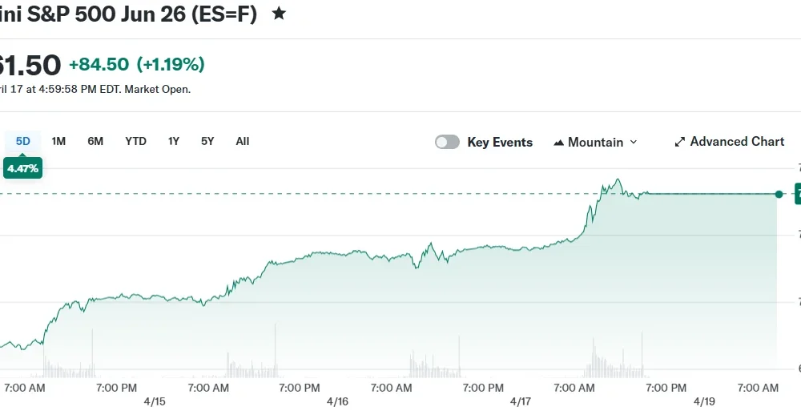Click the 4/19 date axis label
The height and width of the screenshot is (411, 801).
click(704, 401)
